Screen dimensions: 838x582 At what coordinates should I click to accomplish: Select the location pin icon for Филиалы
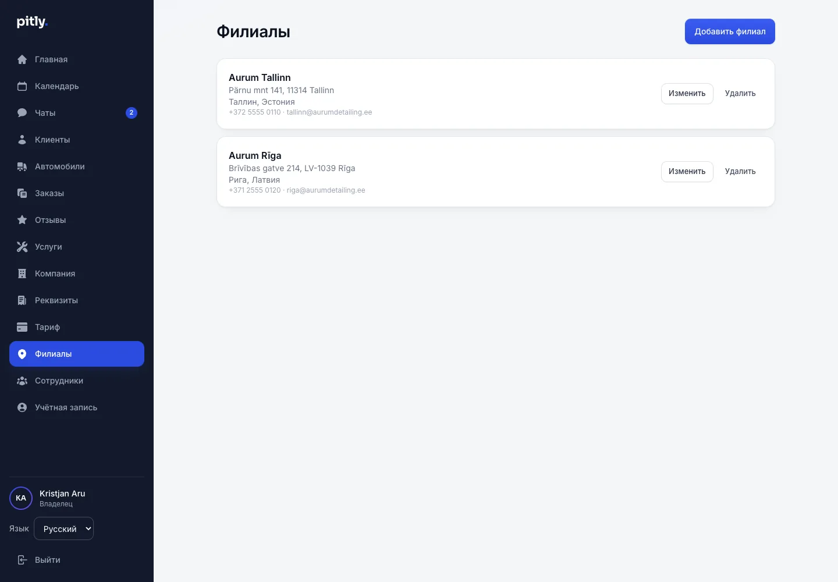(x=22, y=354)
